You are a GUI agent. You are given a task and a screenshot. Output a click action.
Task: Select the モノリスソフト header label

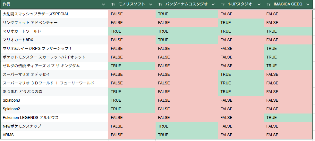(x=132, y=4)
